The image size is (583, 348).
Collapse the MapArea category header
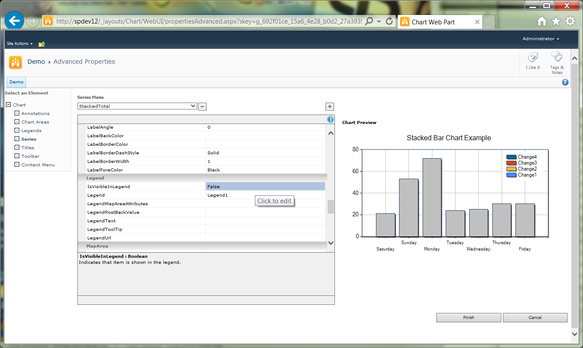click(x=202, y=246)
